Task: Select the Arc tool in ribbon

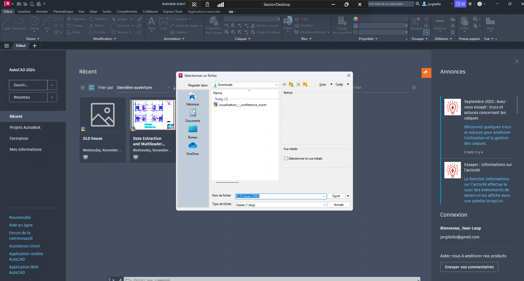Action: 47,24
